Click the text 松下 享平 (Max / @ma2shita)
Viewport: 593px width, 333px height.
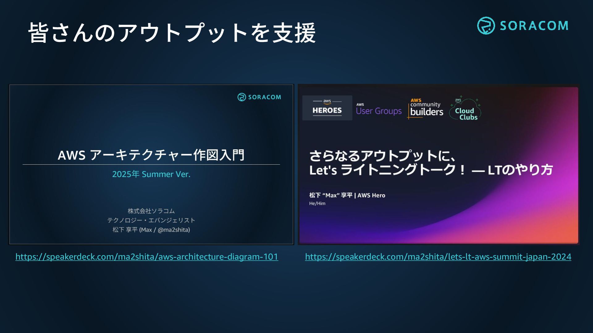tap(151, 230)
